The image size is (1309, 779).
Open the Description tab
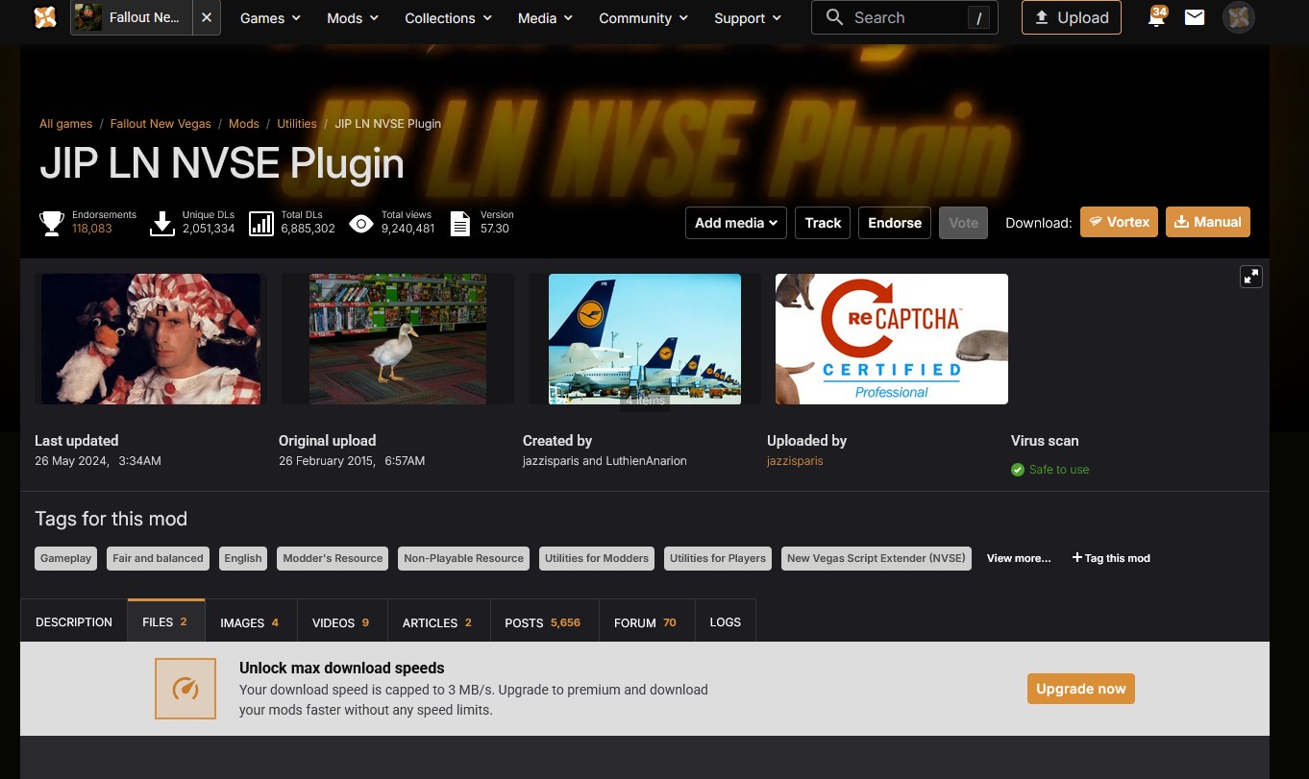[x=74, y=622]
